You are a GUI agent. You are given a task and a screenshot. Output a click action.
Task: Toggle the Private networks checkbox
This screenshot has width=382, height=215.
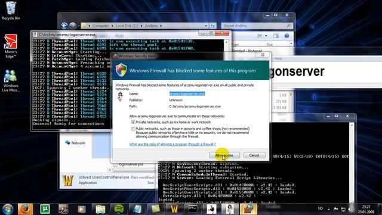[x=133, y=122]
